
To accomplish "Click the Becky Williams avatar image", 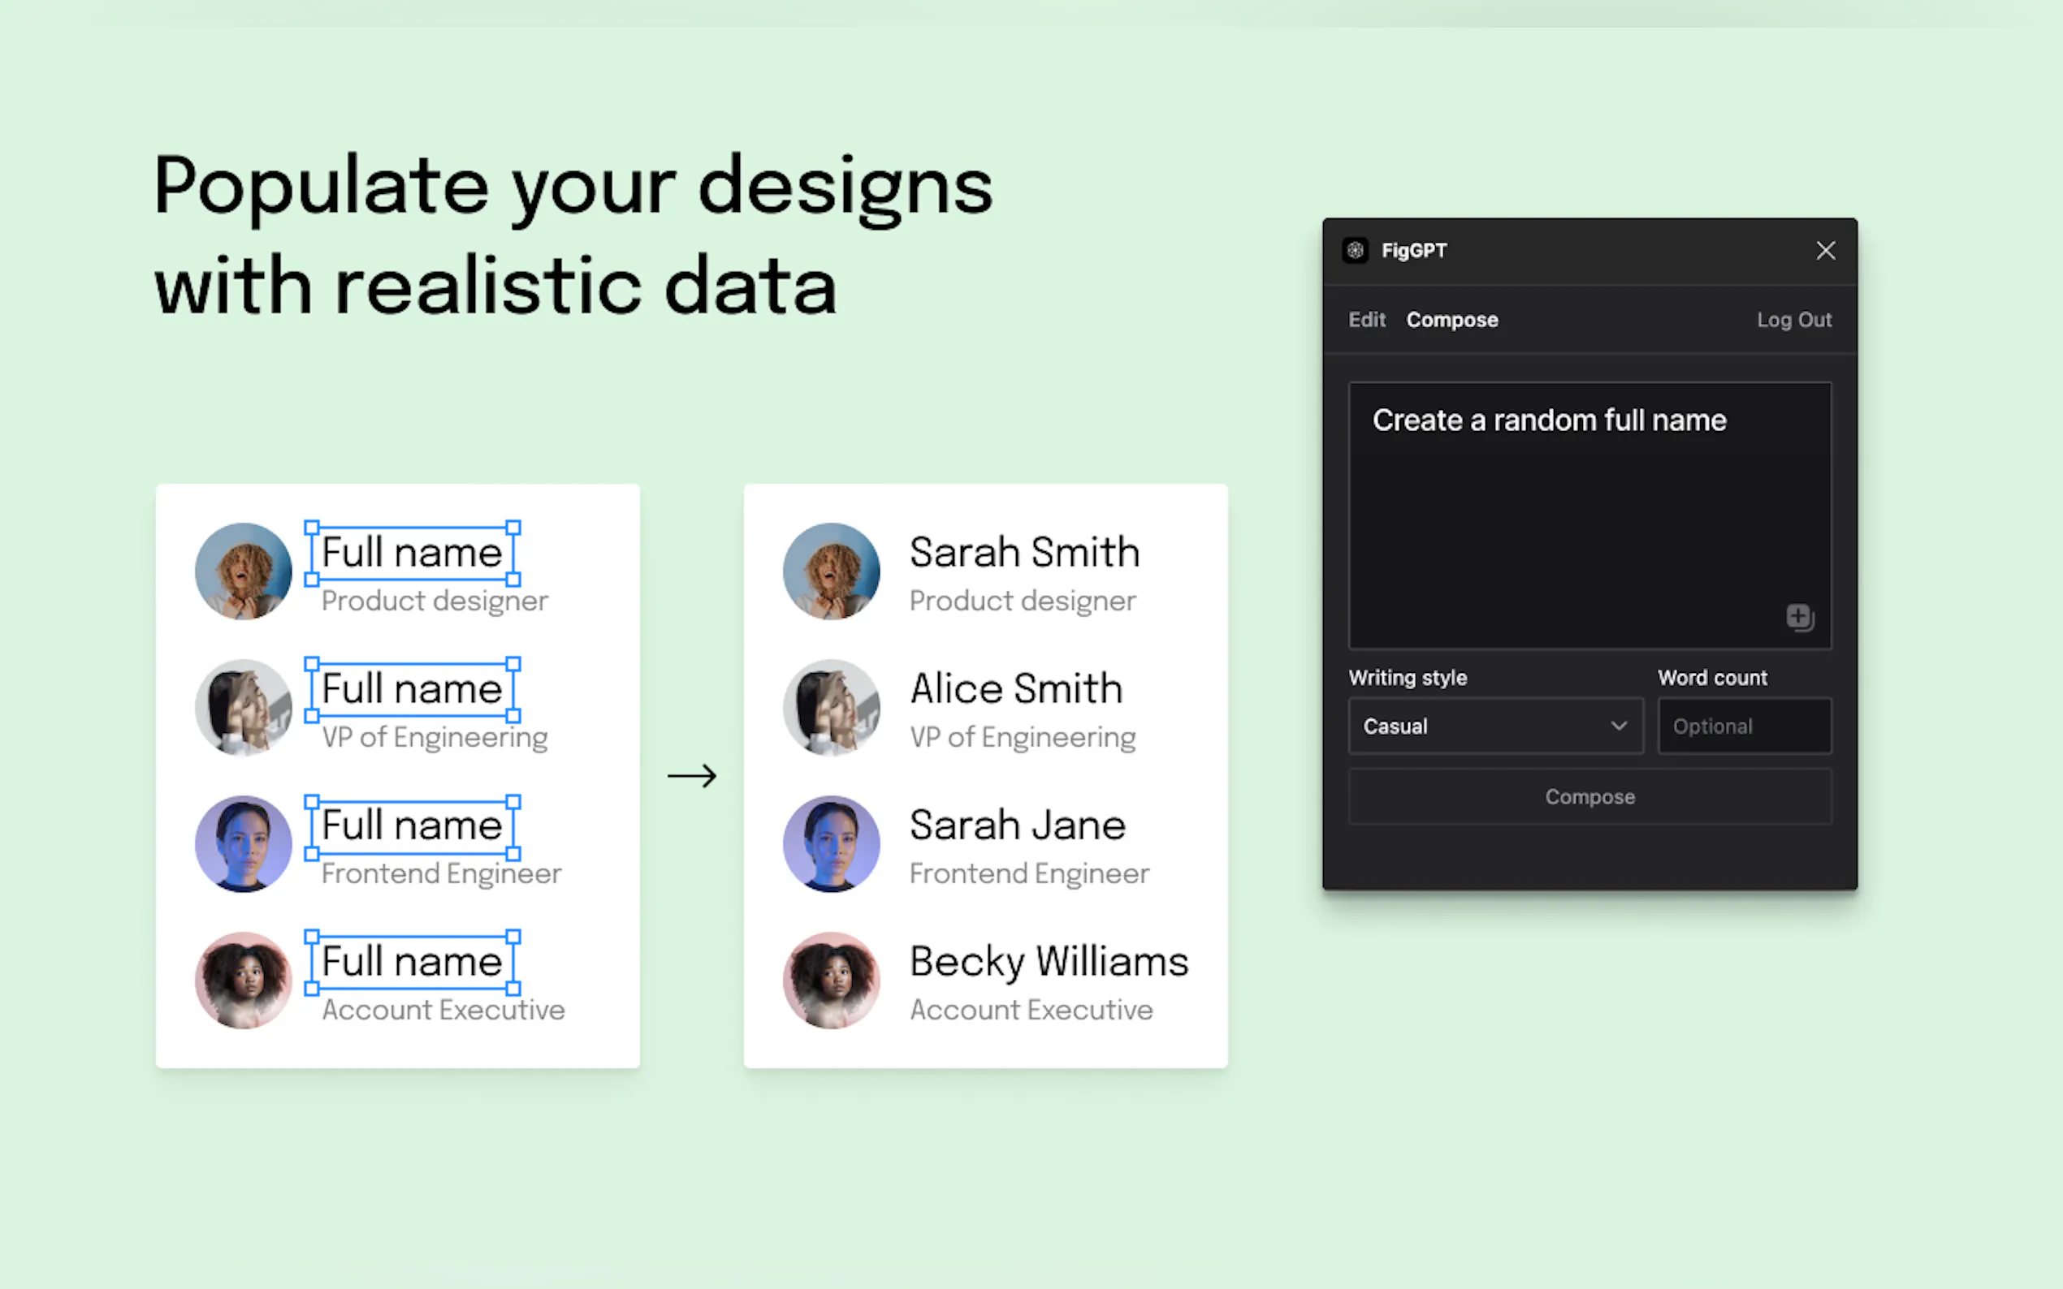I will click(832, 980).
